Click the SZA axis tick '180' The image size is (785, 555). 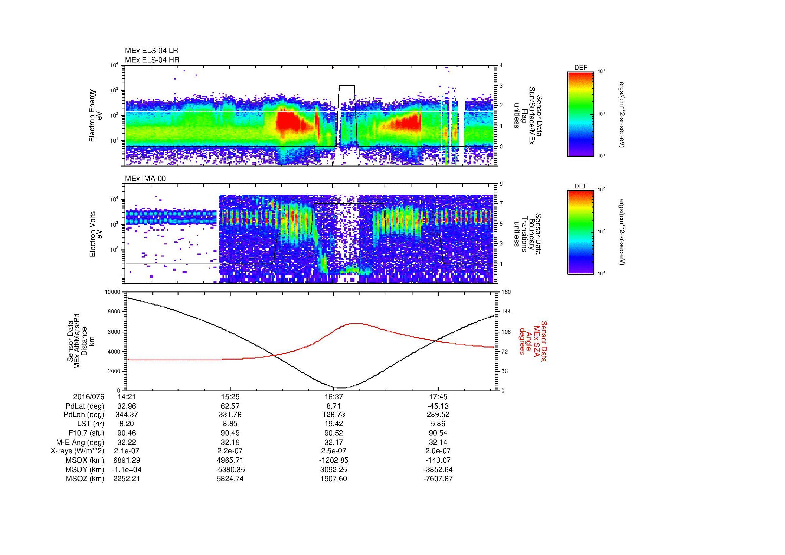tap(505, 292)
